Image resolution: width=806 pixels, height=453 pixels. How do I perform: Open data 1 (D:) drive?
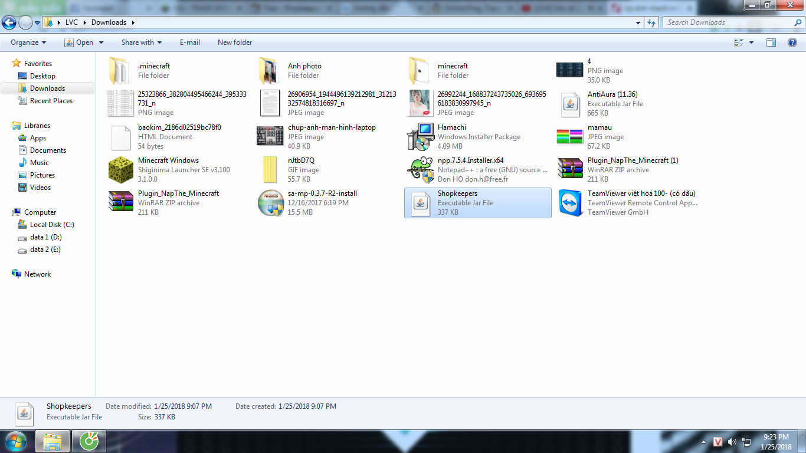(46, 237)
